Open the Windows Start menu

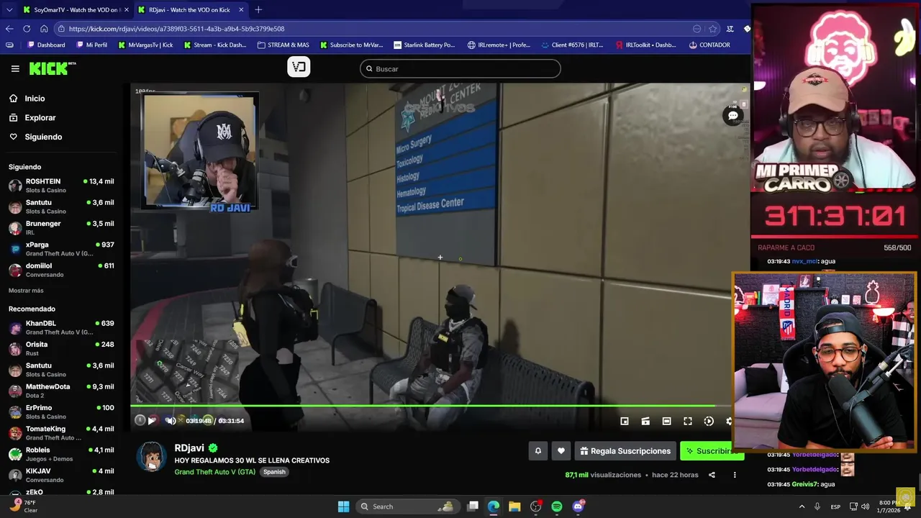[343, 506]
